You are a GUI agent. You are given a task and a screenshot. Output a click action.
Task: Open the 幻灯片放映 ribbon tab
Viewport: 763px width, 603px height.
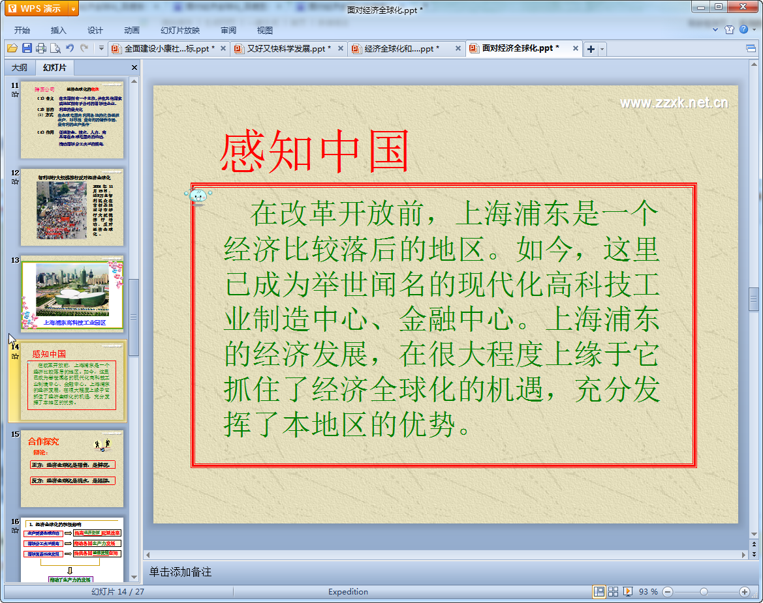(x=180, y=30)
